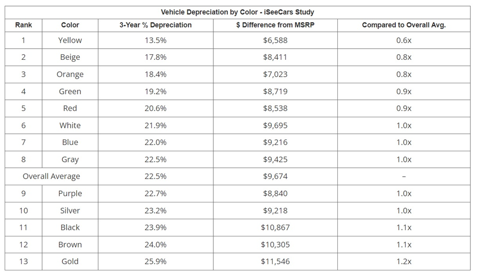Click the $ Difference from MSRP header
Screen dimensions: 480x277
tap(275, 25)
